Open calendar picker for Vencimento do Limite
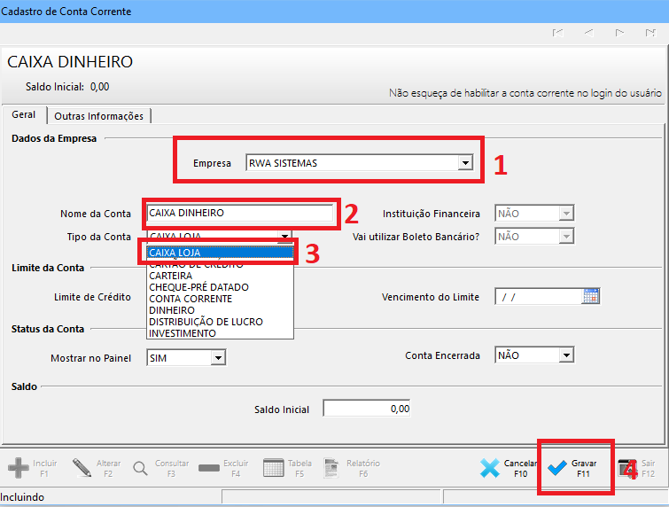The image size is (669, 507). 590,296
